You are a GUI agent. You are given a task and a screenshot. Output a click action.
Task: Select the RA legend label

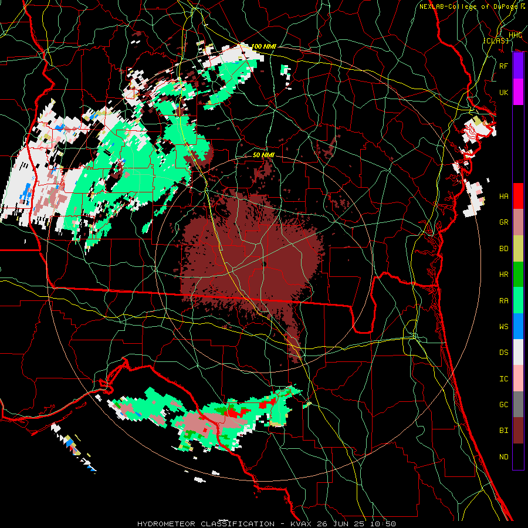tap(504, 301)
